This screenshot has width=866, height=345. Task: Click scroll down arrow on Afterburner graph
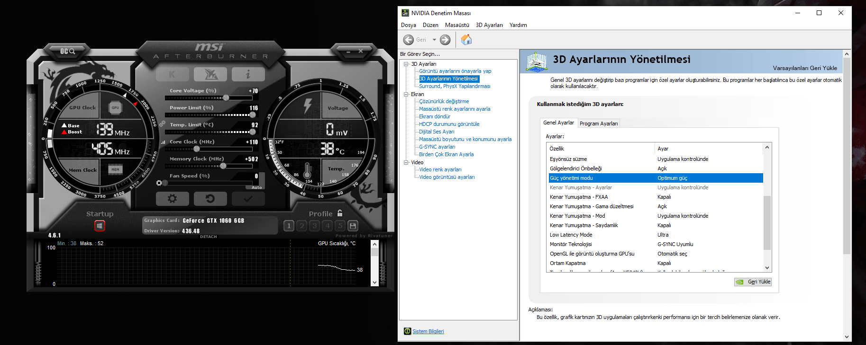[374, 283]
